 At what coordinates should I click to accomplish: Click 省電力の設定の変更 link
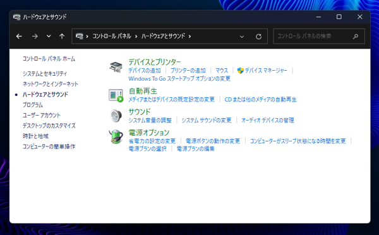pos(152,141)
